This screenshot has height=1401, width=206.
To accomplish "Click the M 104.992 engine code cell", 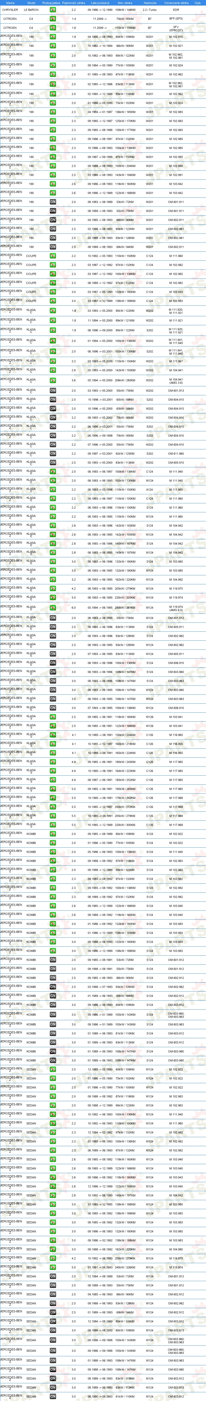I will tap(176, 580).
